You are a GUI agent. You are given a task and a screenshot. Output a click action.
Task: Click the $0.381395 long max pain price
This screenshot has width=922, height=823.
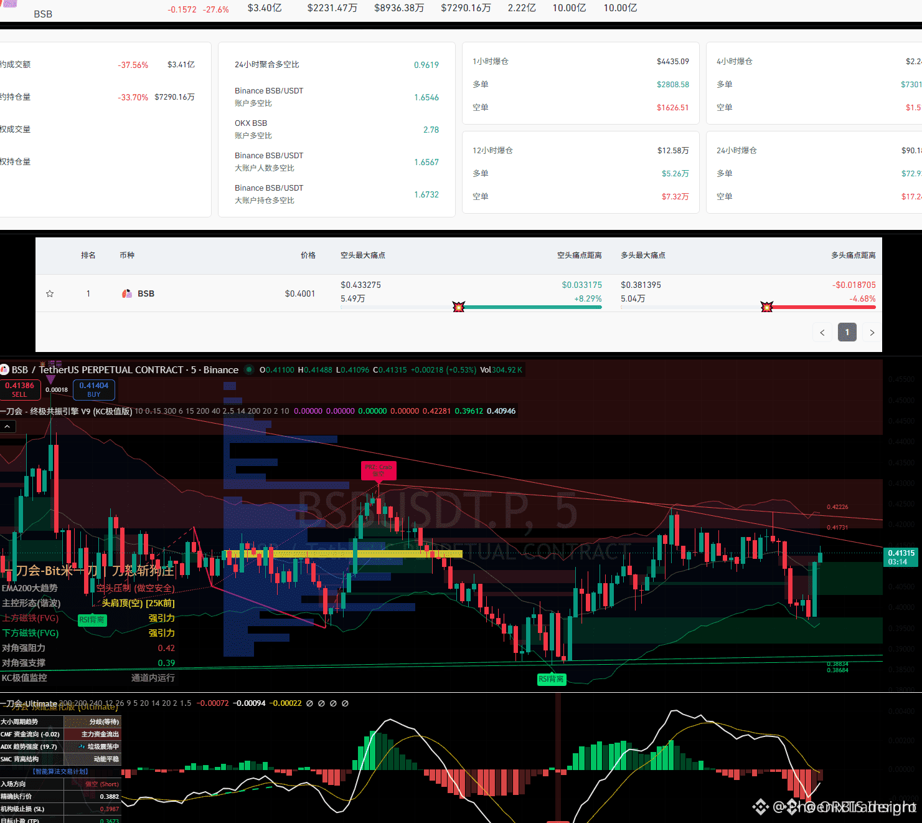coord(641,285)
